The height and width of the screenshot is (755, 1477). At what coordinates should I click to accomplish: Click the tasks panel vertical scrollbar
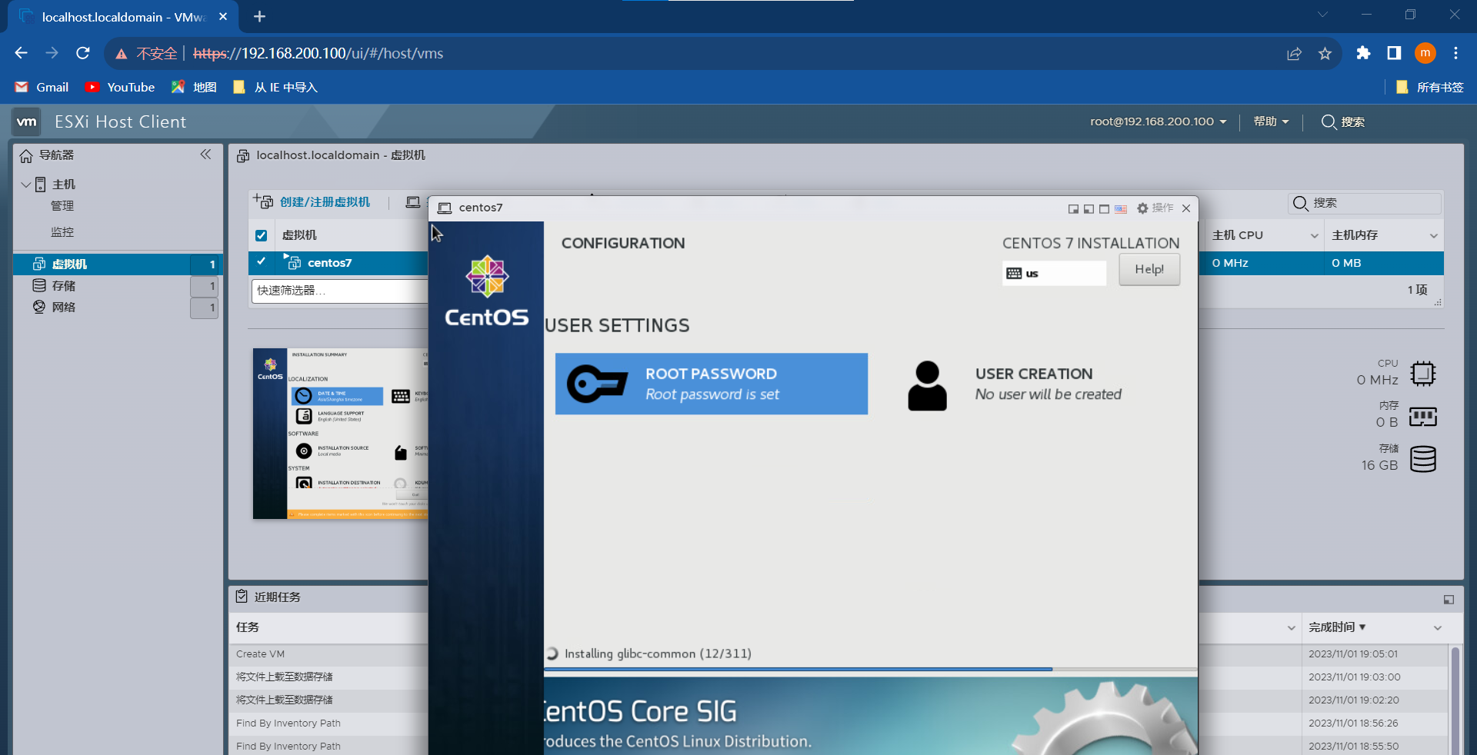coord(1455,700)
